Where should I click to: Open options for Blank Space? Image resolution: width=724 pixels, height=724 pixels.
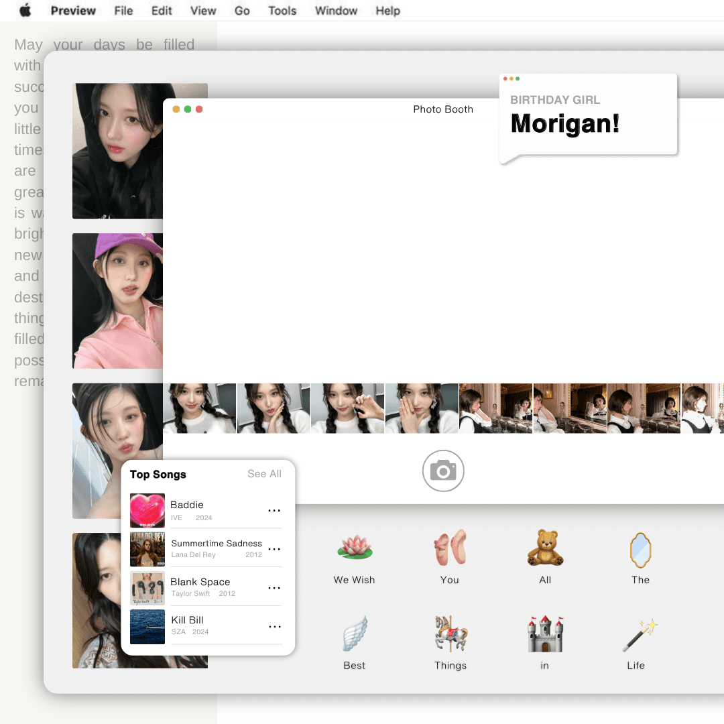[x=274, y=588]
